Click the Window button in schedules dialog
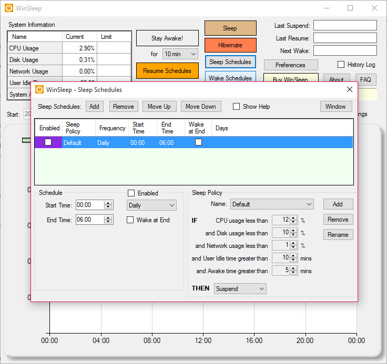Image resolution: width=387 pixels, height=364 pixels. click(335, 107)
